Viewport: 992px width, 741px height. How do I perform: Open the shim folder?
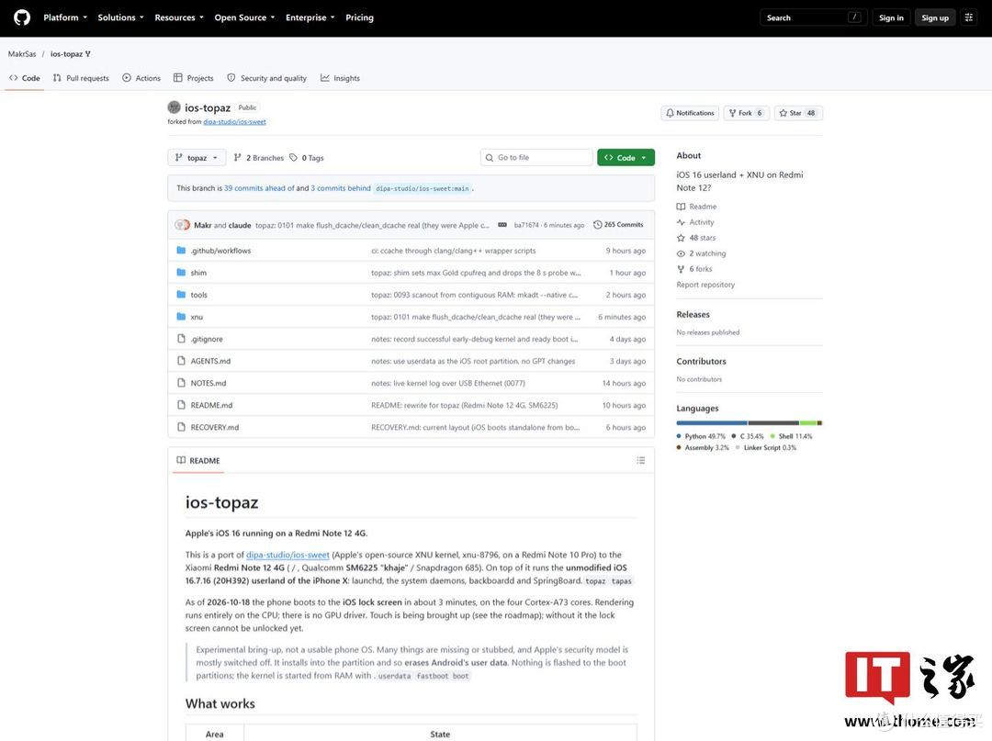(198, 273)
